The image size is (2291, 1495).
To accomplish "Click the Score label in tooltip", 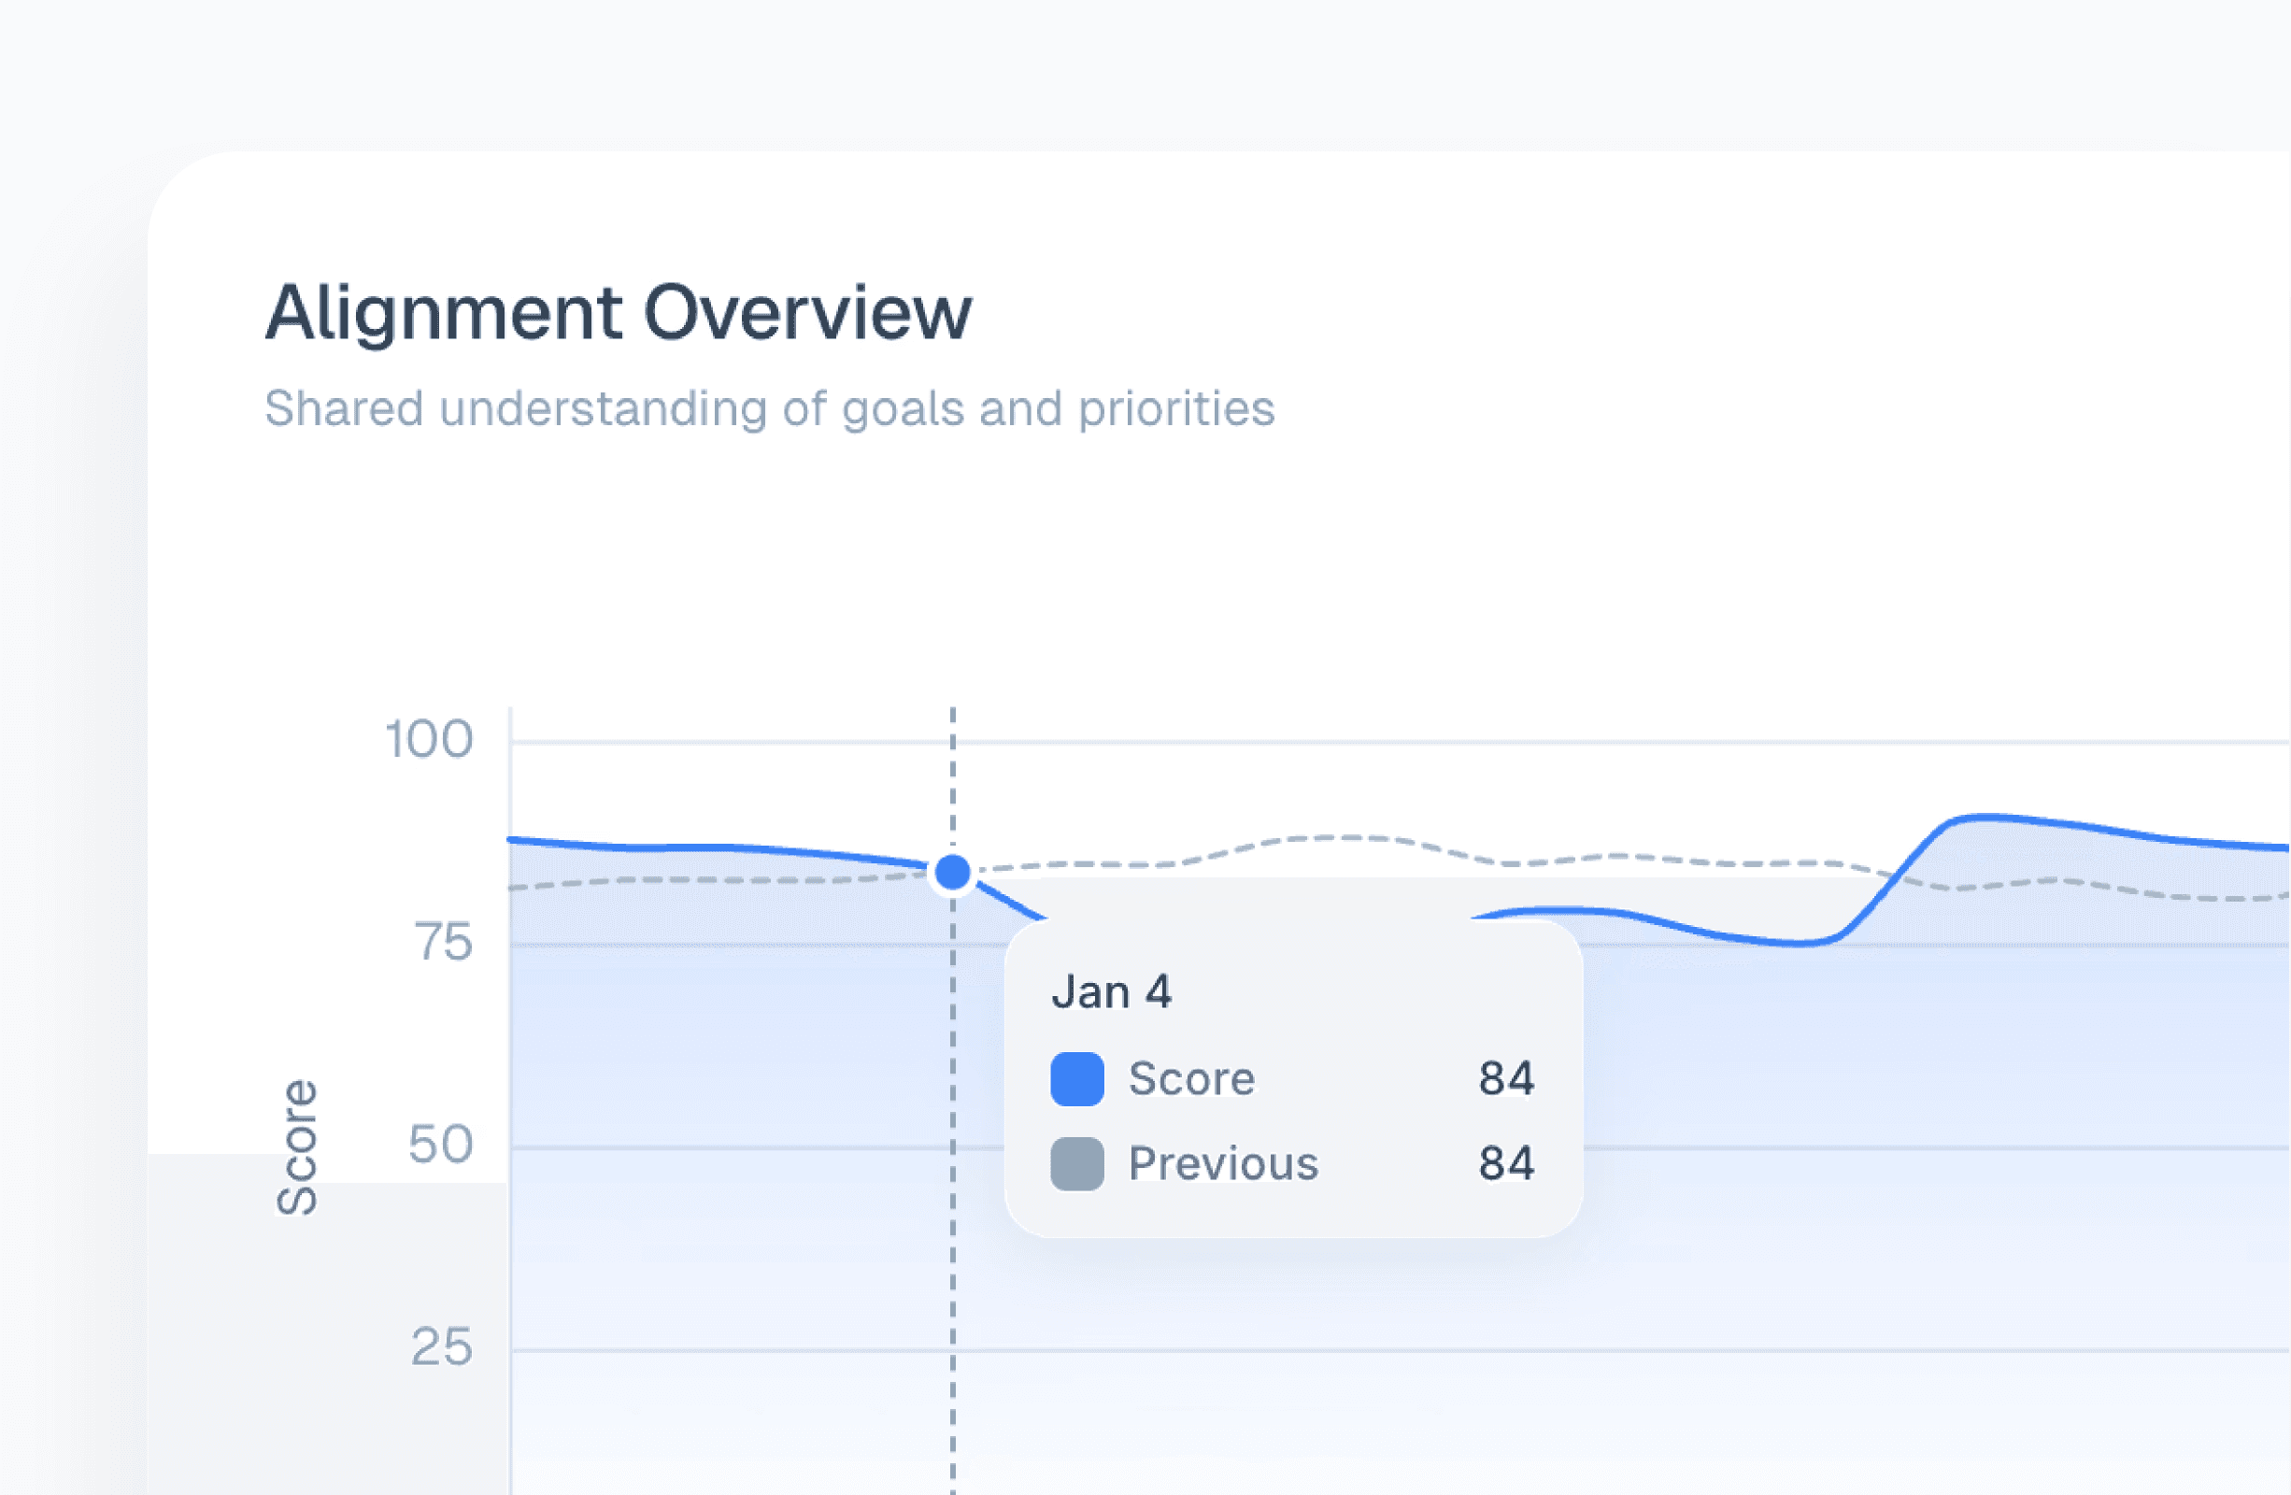I will pyautogui.click(x=1191, y=1078).
